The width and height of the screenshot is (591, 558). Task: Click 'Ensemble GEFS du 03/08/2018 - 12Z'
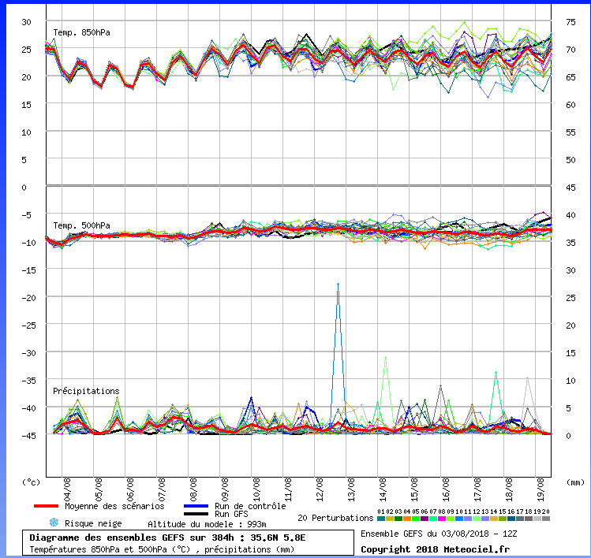(x=439, y=534)
